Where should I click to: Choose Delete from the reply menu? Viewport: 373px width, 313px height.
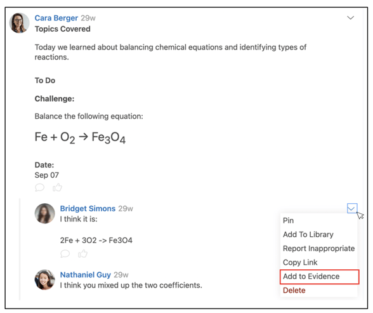pos(294,290)
